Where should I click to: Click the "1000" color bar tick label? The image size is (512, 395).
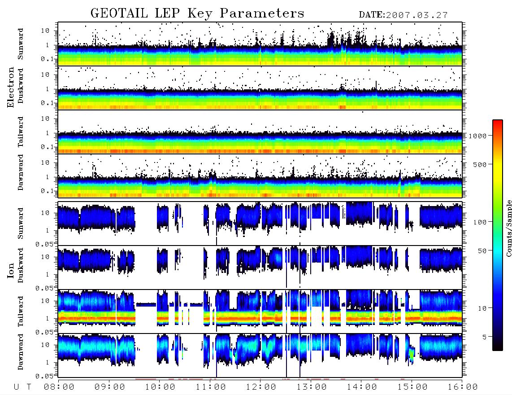(x=477, y=136)
